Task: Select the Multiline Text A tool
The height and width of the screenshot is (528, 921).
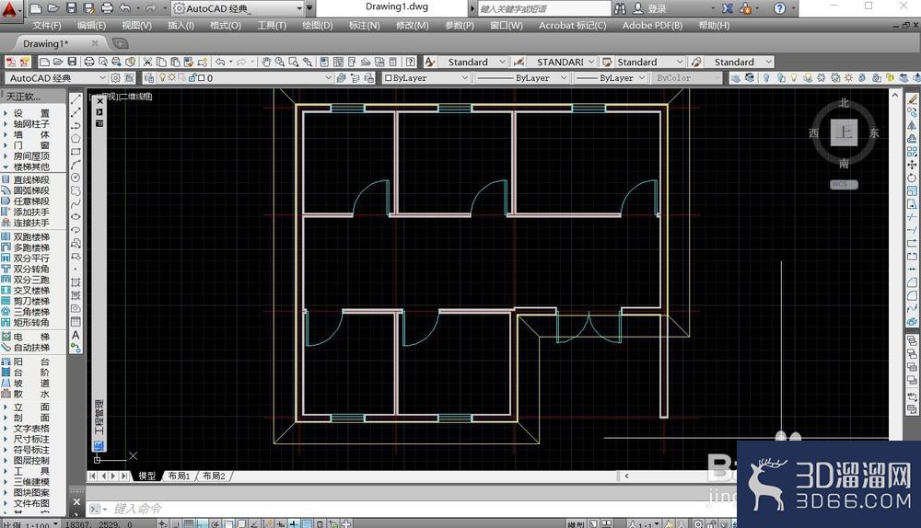Action: [x=76, y=335]
